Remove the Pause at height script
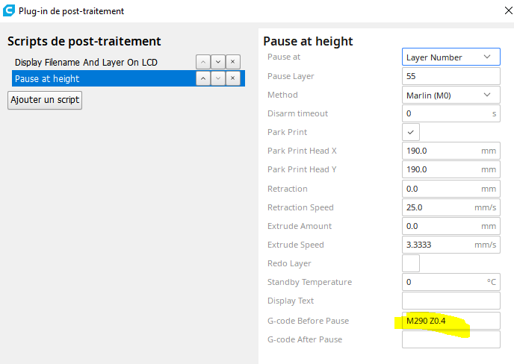Screen dimensions: 514x364 [x=232, y=78]
